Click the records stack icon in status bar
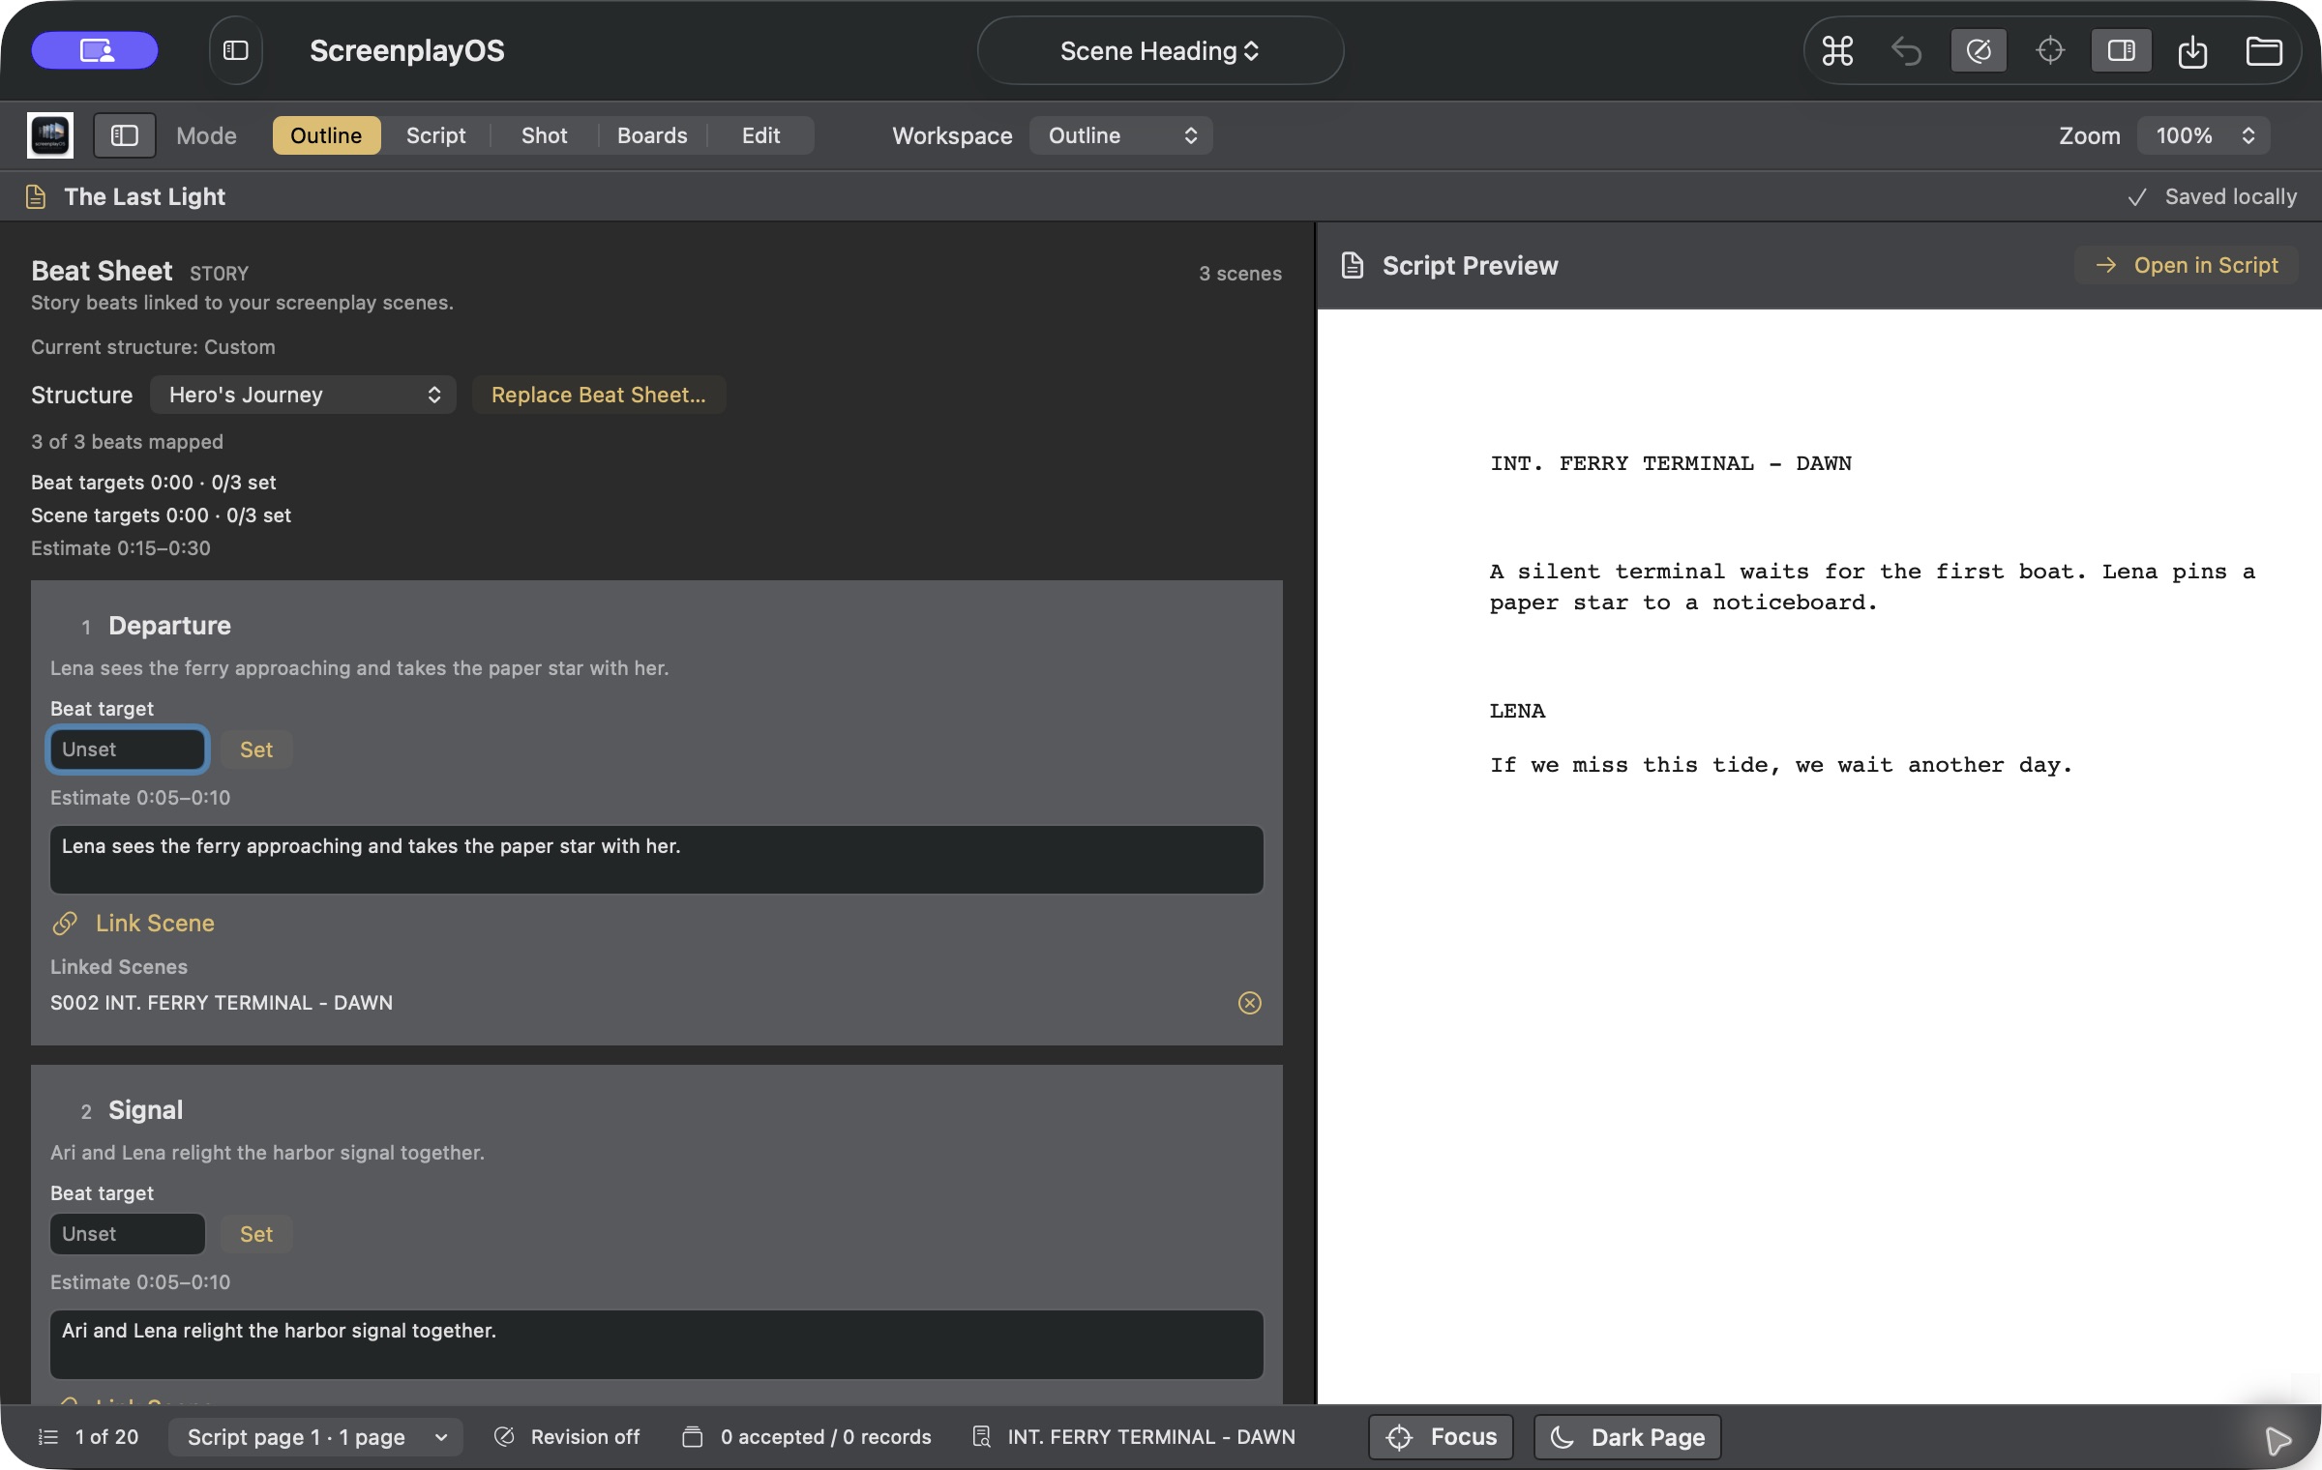 pos(693,1437)
